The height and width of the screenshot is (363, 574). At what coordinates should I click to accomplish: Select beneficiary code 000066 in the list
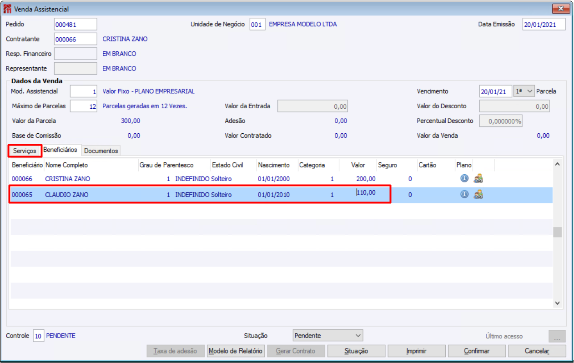pyautogui.click(x=22, y=179)
